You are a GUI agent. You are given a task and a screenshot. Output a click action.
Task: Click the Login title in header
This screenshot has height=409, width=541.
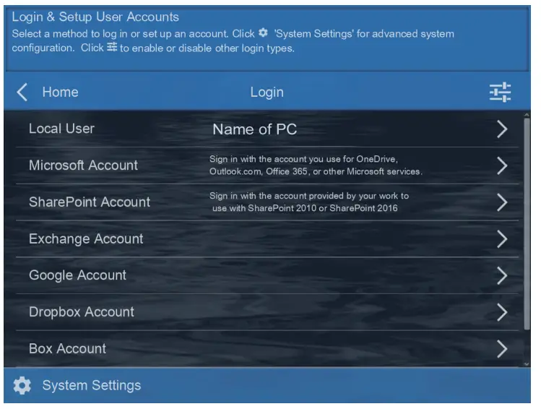coord(267,92)
